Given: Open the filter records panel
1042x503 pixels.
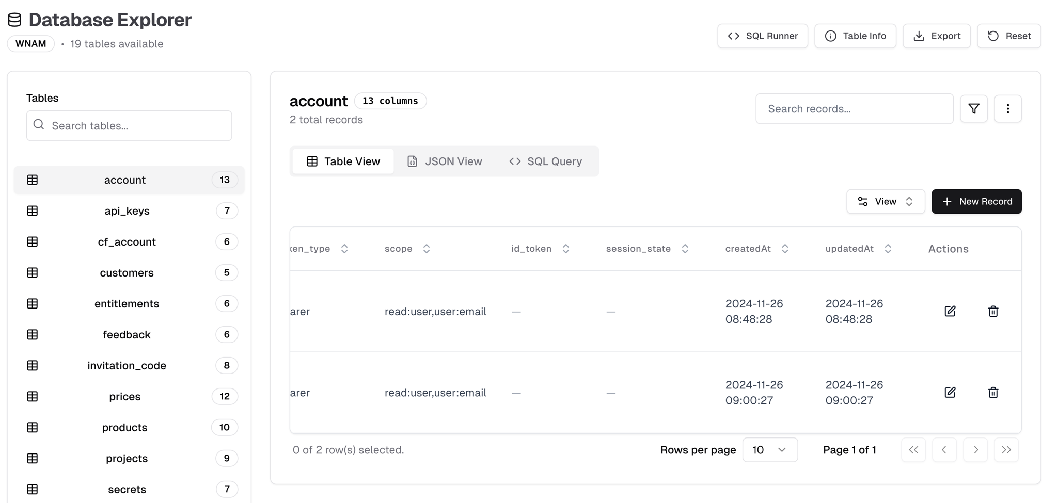Looking at the screenshot, I should click(x=974, y=108).
